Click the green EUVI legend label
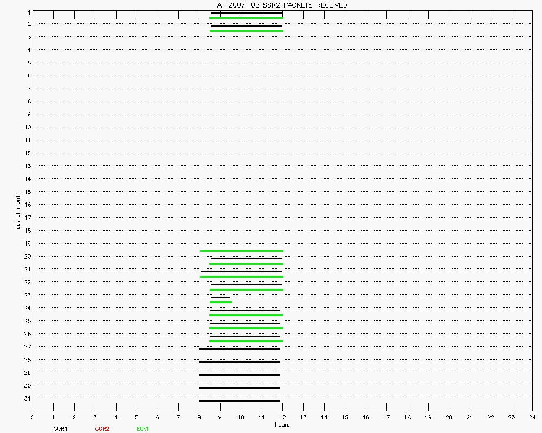 [143, 429]
